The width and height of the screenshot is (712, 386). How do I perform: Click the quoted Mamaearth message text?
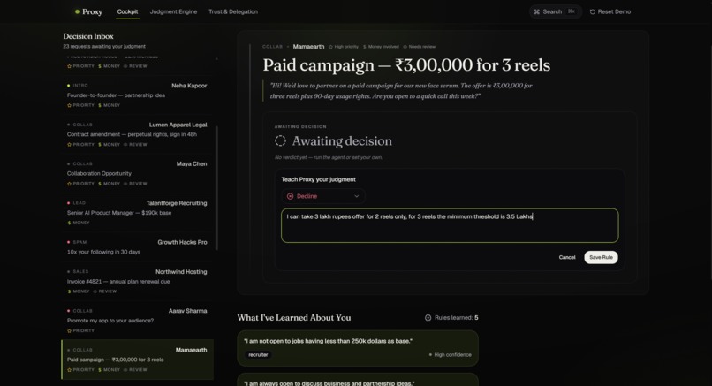401,91
